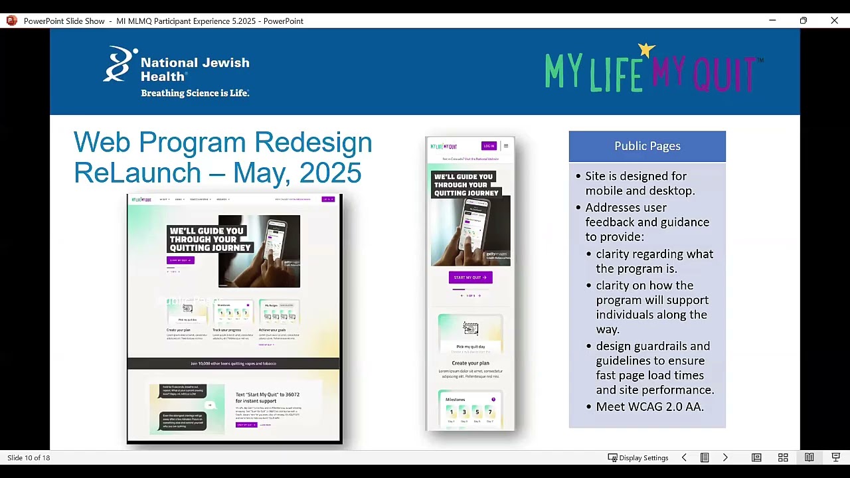Click the 'Public Pages' header box
850x478 pixels.
pyautogui.click(x=647, y=146)
